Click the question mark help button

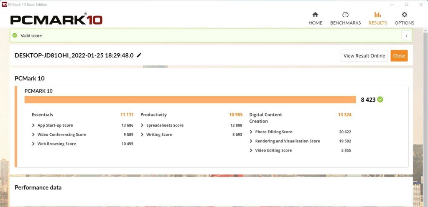(406, 35)
